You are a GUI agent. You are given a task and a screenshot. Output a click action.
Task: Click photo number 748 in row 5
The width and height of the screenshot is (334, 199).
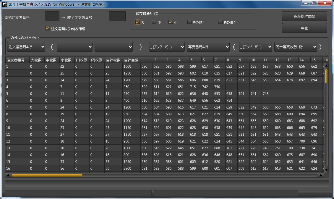pos(268,94)
